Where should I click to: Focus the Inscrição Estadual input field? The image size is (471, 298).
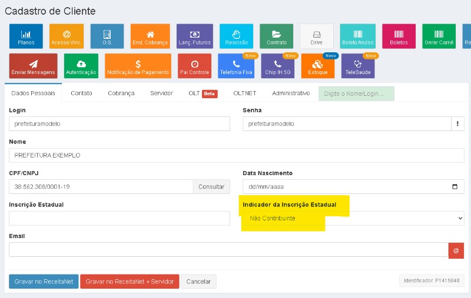pyautogui.click(x=120, y=218)
